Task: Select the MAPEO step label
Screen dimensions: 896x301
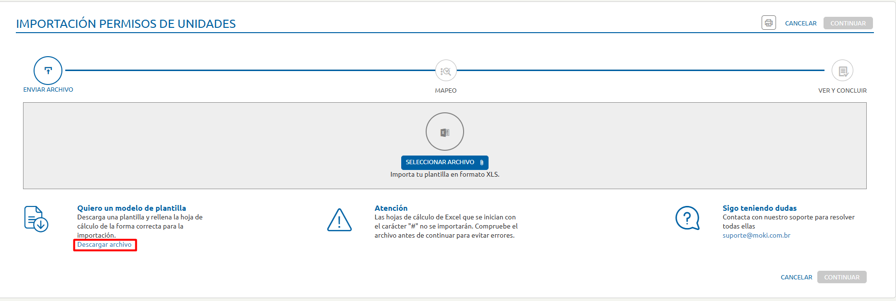Action: click(x=446, y=91)
